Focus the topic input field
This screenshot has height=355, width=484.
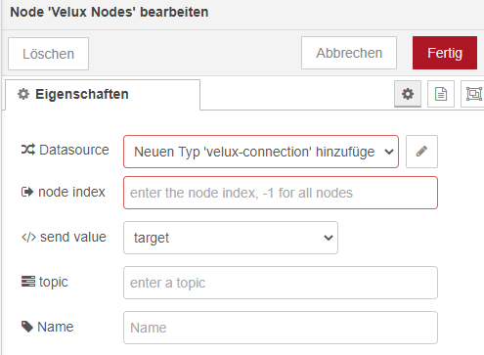(281, 283)
